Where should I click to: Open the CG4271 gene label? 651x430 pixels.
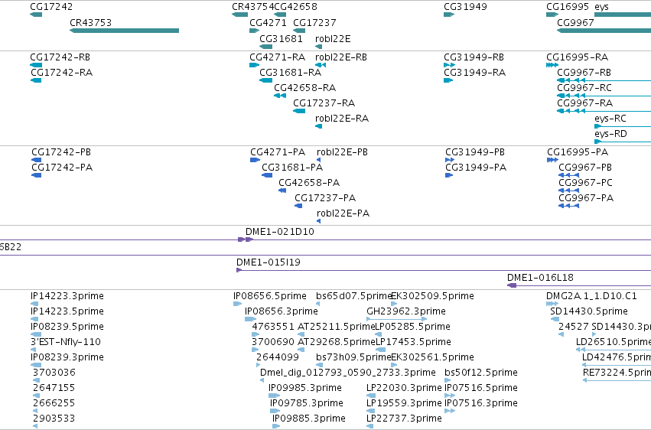point(268,23)
